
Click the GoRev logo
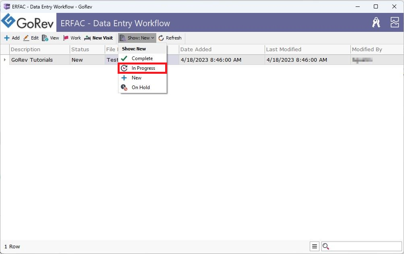(x=27, y=22)
